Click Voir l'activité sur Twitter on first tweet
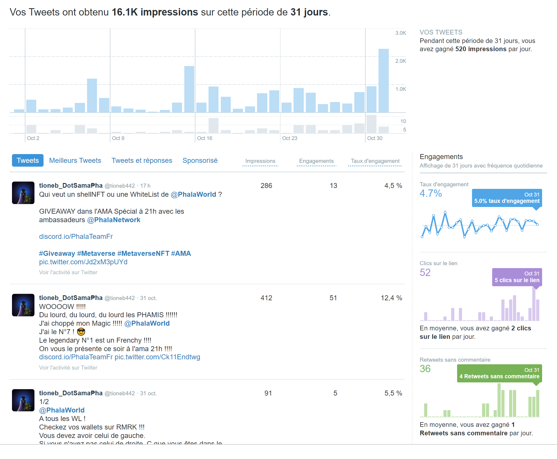Screen dimensions: 557x459 (68, 272)
